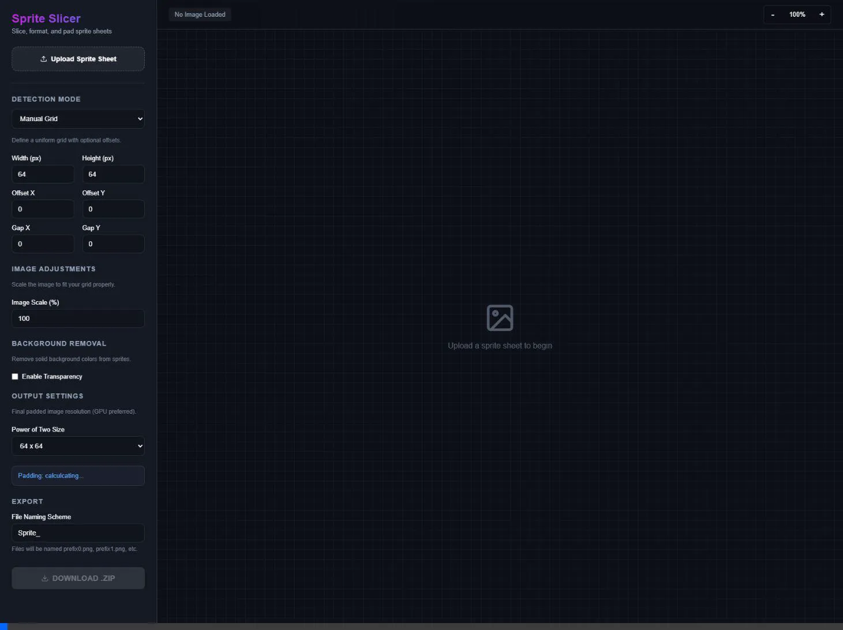Viewport: 843px width, 630px height.
Task: Click into the Offset X field
Action: point(43,209)
